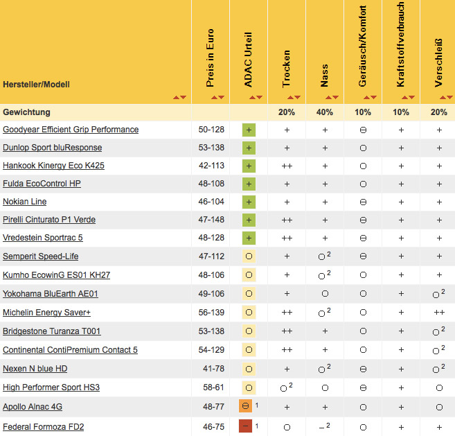This screenshot has width=455, height=436.
Task: Sort ADAC Urteil column descending
Action: point(259,98)
